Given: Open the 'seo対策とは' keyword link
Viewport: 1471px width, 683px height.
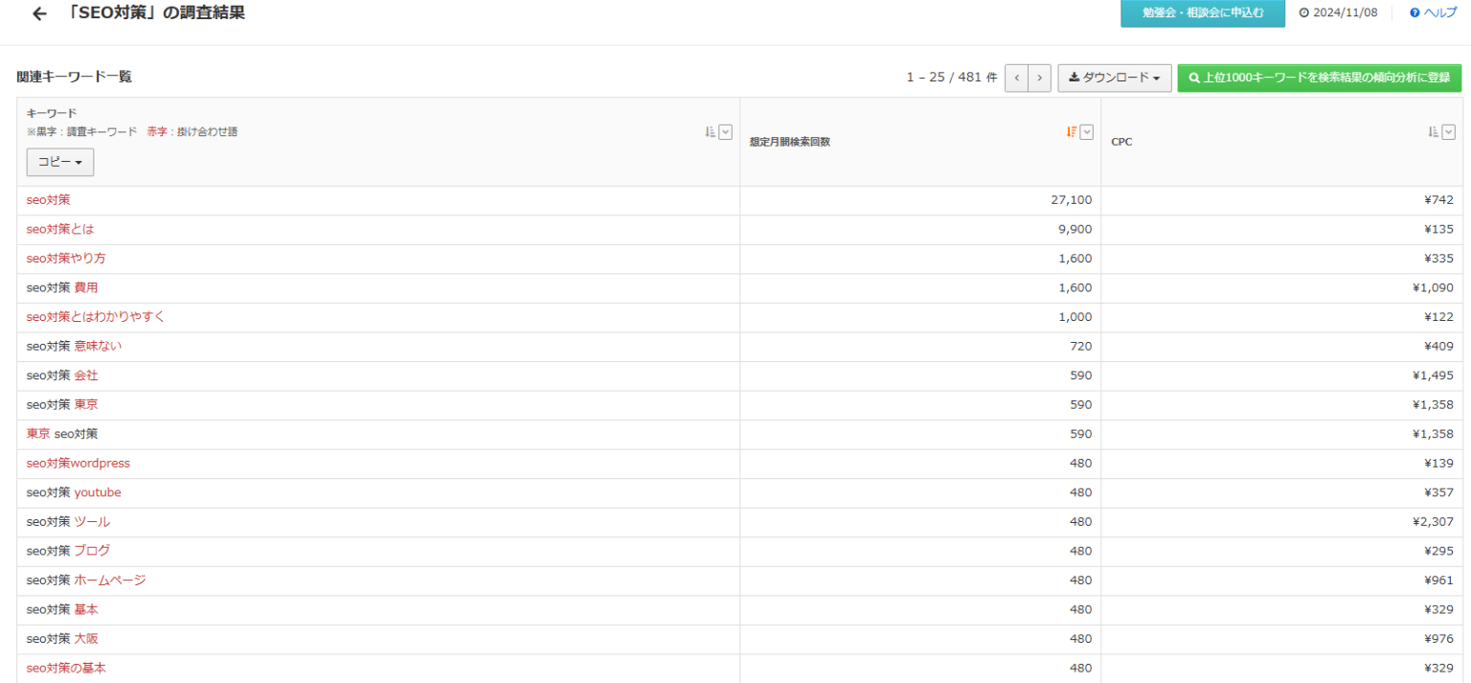Looking at the screenshot, I should tap(60, 229).
